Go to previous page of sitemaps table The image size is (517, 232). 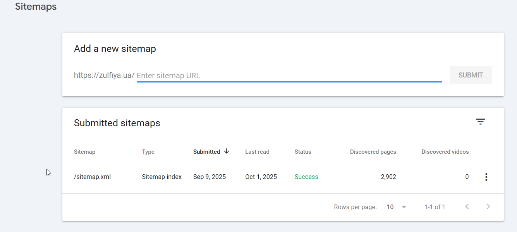[x=467, y=207]
